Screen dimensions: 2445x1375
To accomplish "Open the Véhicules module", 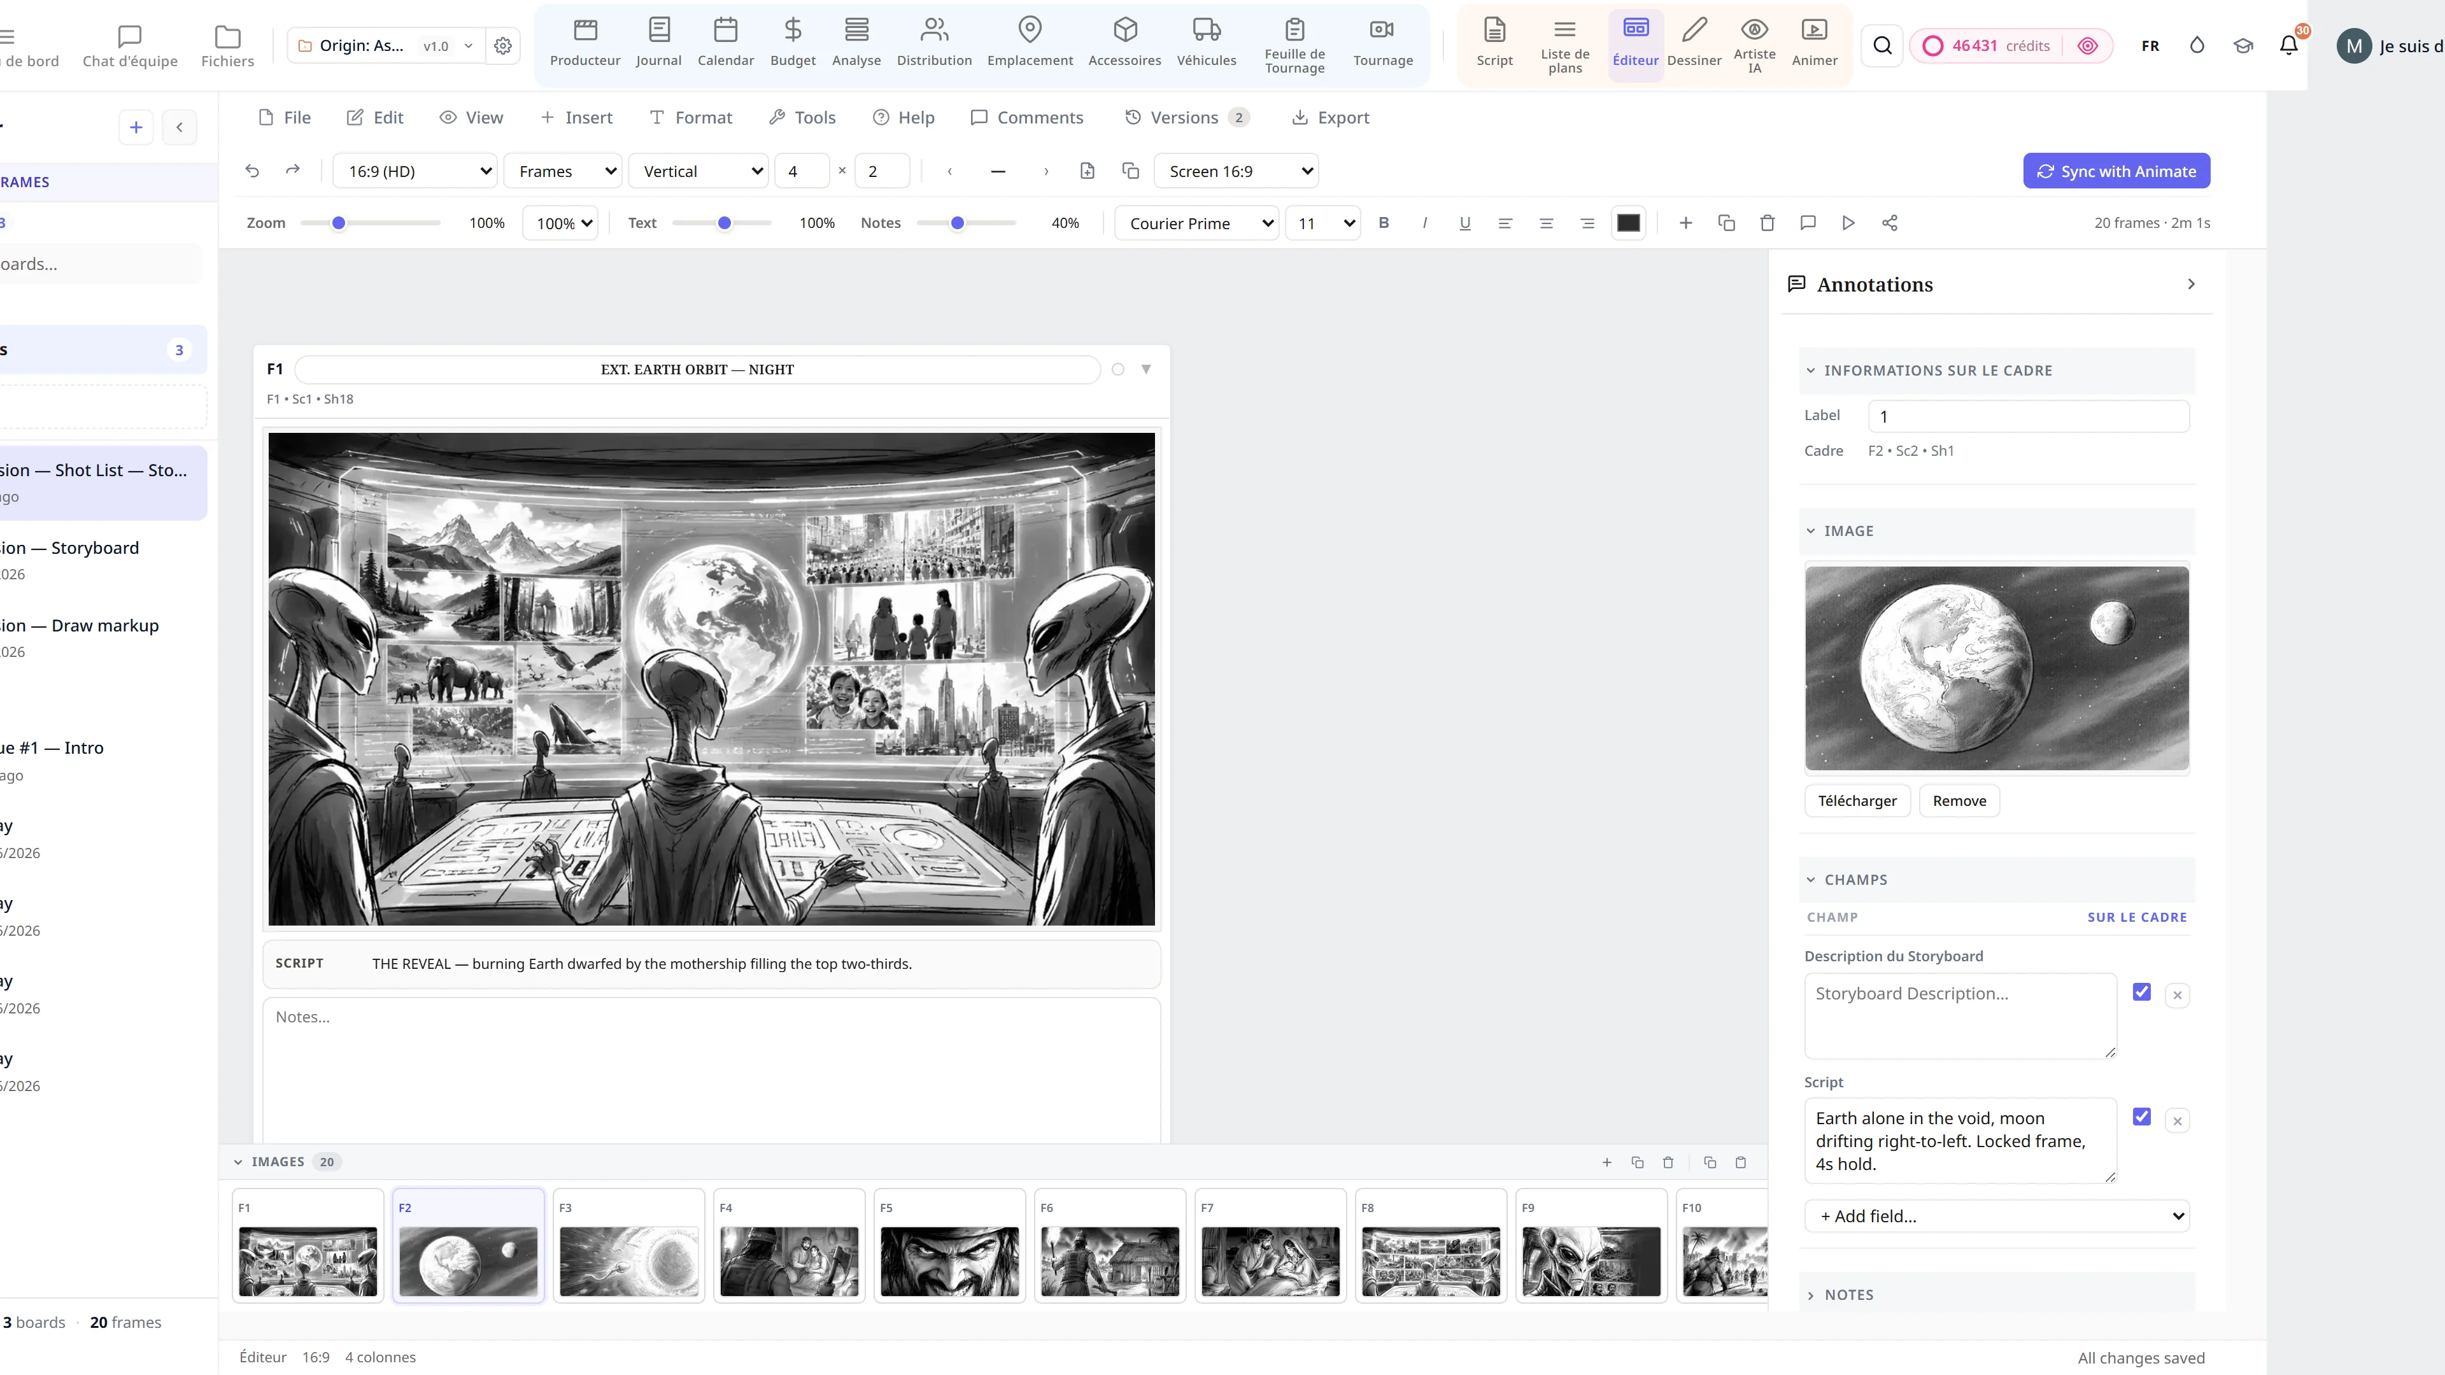I will 1207,44.
